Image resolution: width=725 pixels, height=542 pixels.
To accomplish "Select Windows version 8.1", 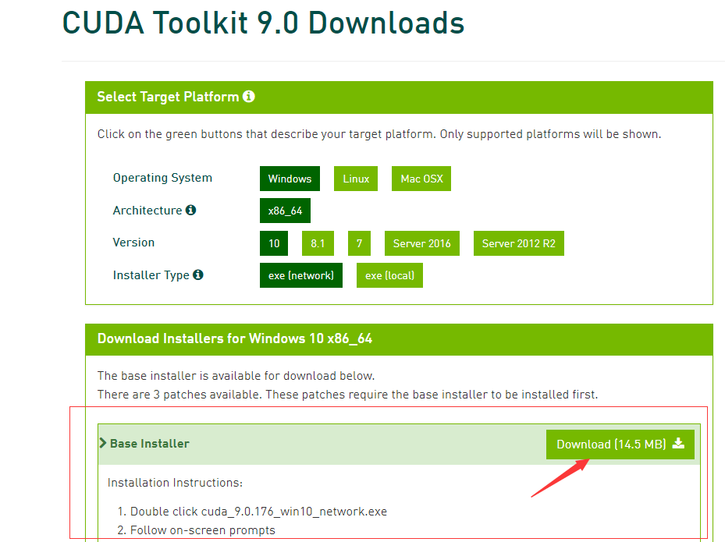I will [x=318, y=243].
